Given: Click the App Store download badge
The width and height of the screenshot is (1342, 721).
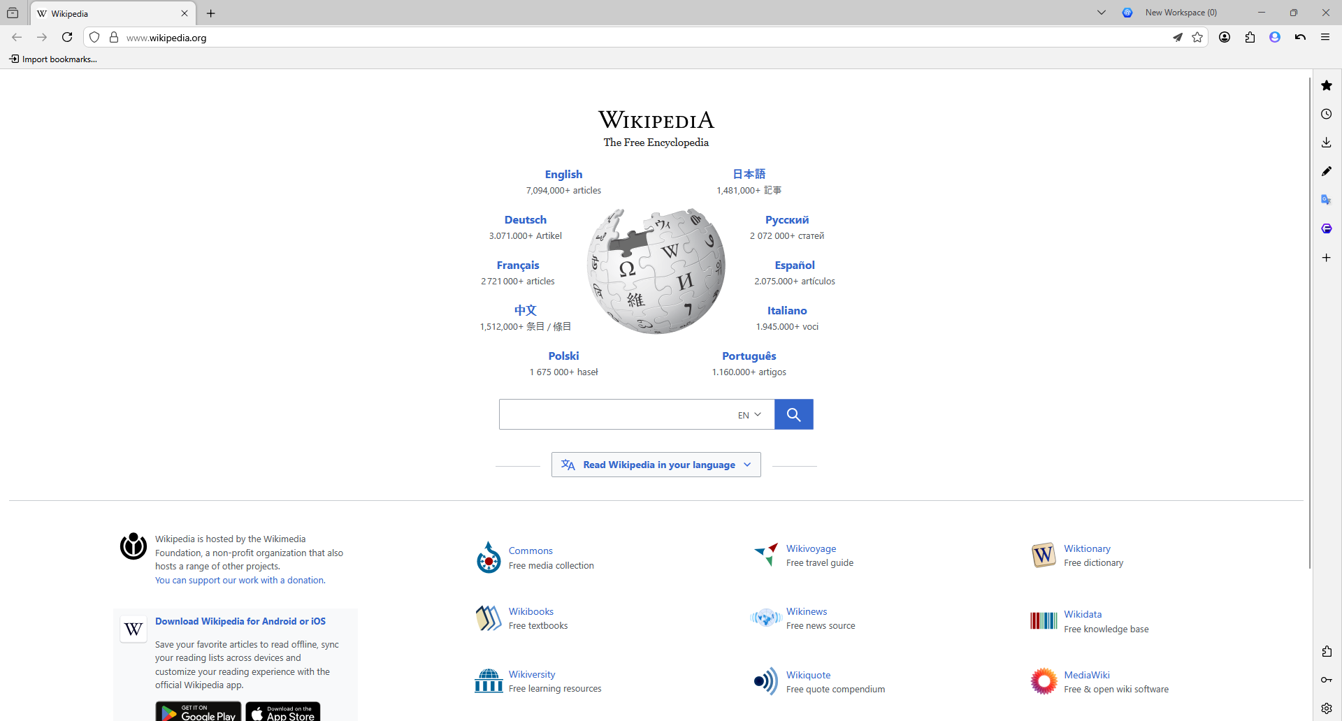Looking at the screenshot, I should pos(283,711).
